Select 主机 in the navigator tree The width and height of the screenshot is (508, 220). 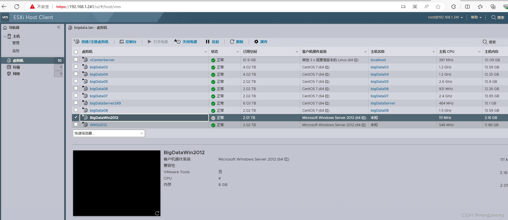click(16, 36)
